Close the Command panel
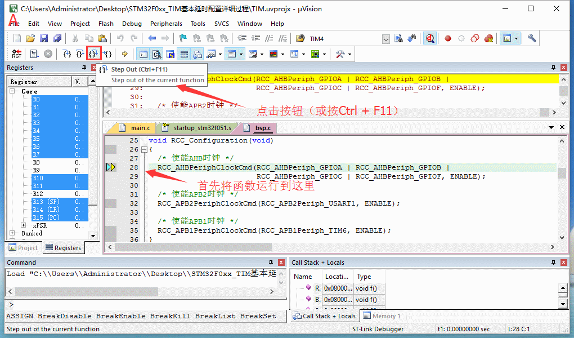Image resolution: width=574 pixels, height=338 pixels. click(x=281, y=263)
